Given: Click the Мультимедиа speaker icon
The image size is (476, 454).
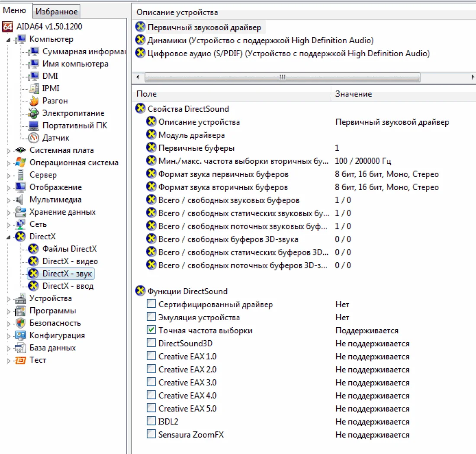Looking at the screenshot, I should (x=20, y=200).
